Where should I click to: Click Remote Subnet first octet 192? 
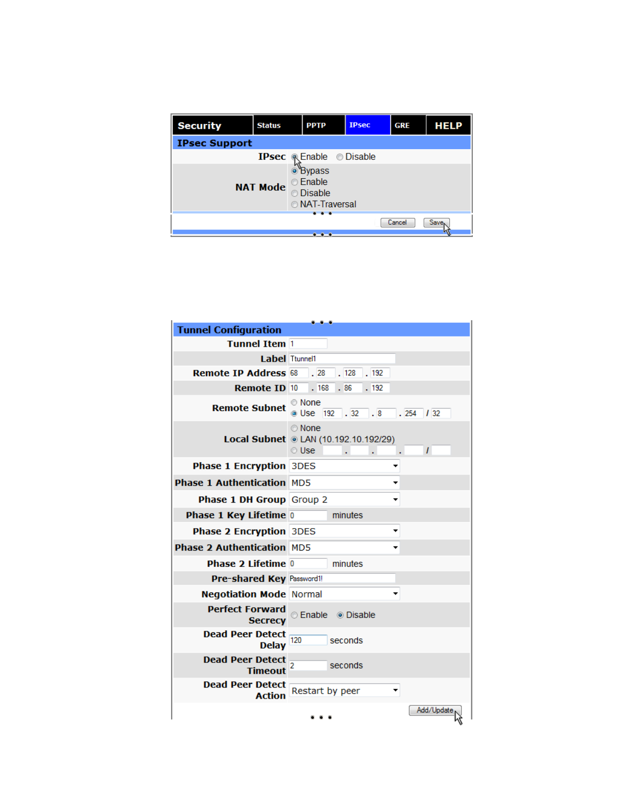[332, 414]
